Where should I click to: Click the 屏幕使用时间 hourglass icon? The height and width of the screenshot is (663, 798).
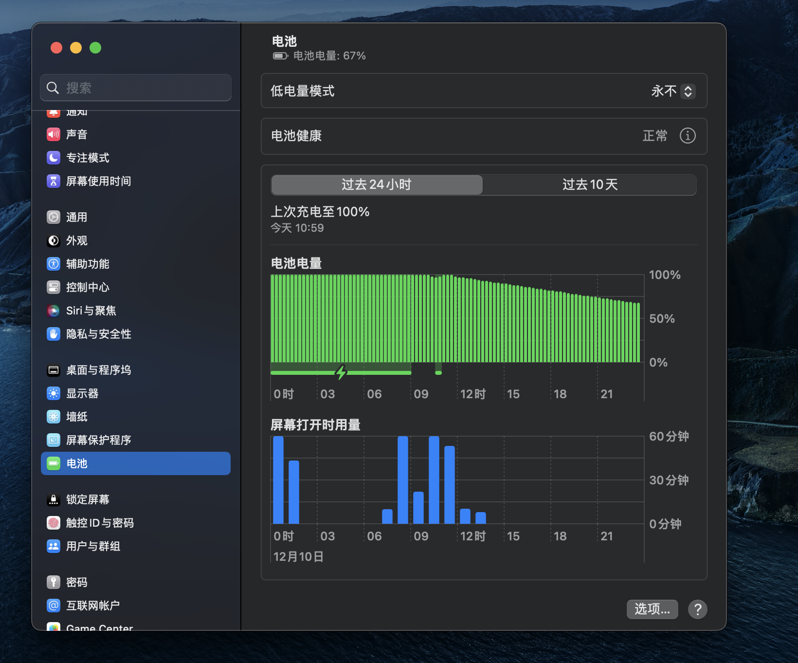coord(54,181)
